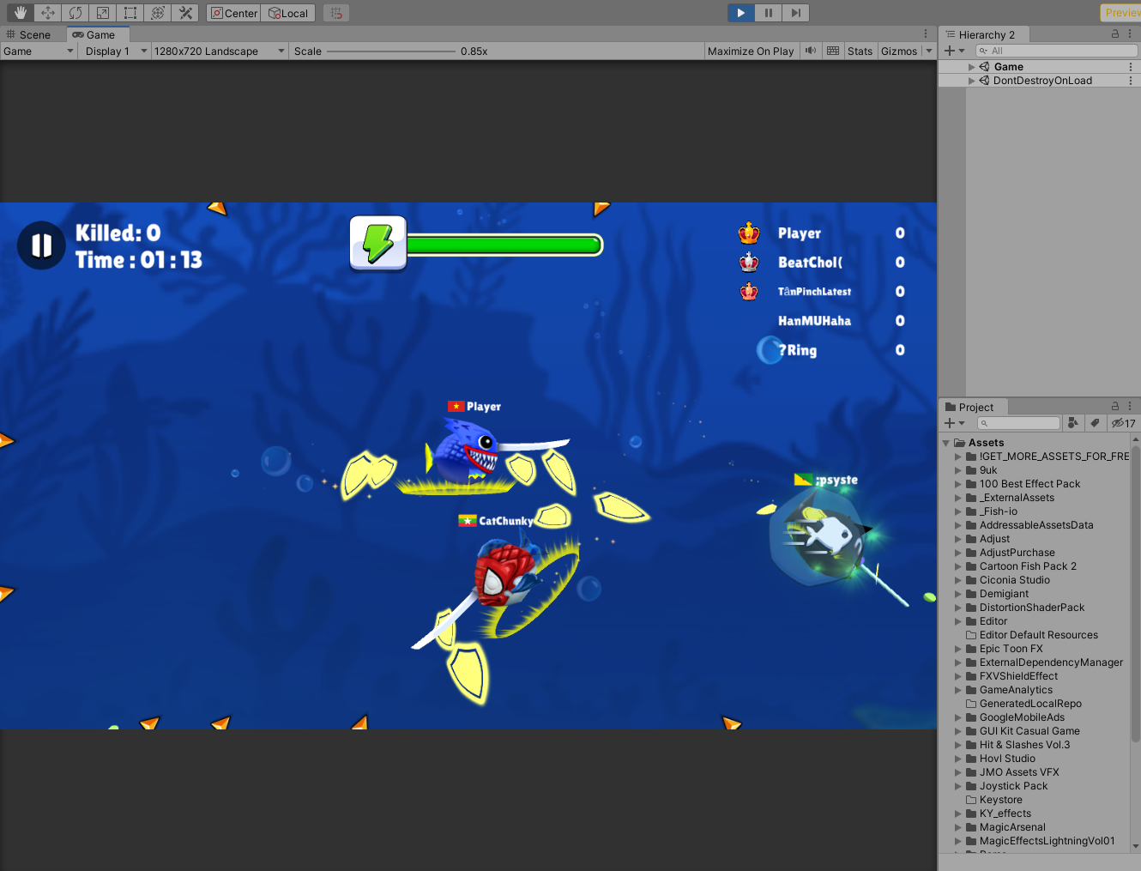This screenshot has height=871, width=1141.
Task: Open Game view panel options menu
Action: click(x=926, y=34)
